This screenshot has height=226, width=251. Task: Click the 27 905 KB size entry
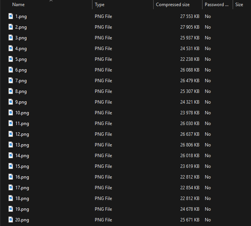tap(190, 27)
